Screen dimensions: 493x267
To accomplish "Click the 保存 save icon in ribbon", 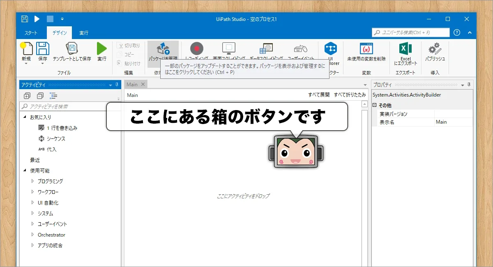I will point(43,49).
